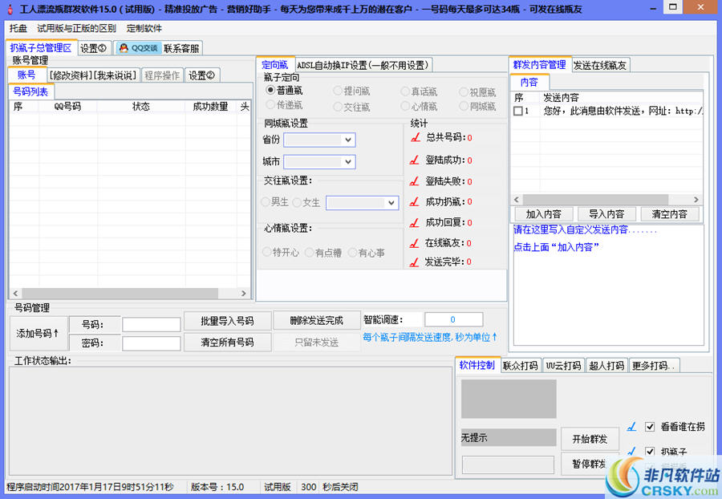Click the 智能调速 value field

453,319
